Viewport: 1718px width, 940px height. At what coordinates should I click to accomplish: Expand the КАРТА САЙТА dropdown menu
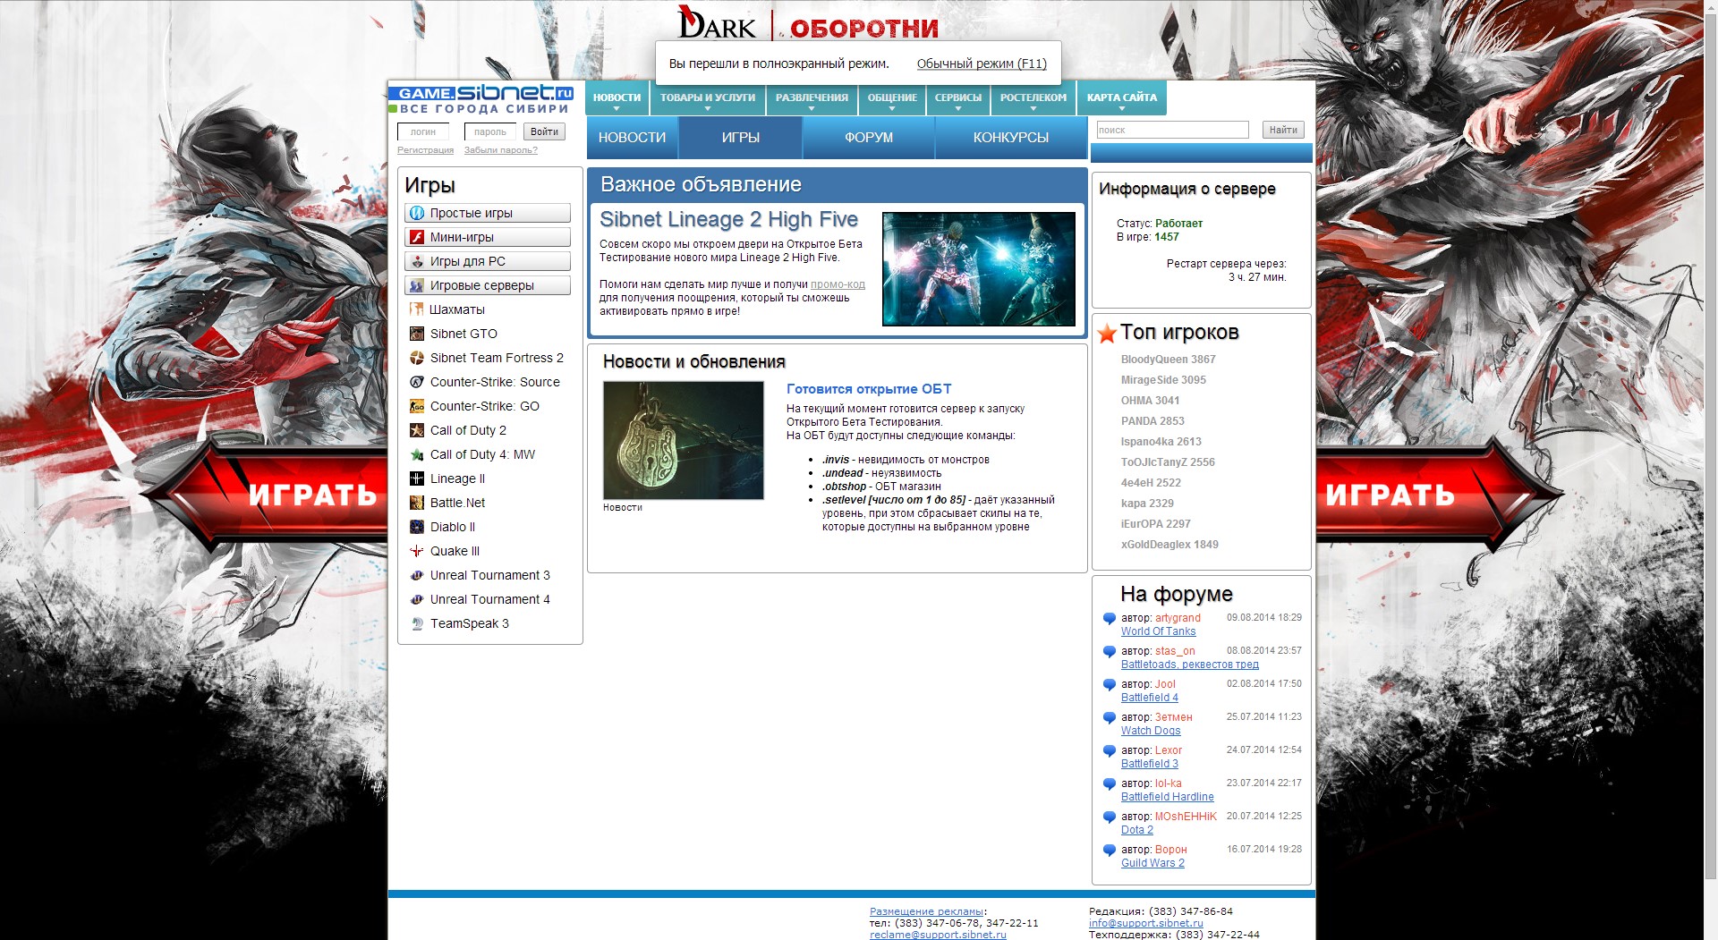[x=1122, y=98]
